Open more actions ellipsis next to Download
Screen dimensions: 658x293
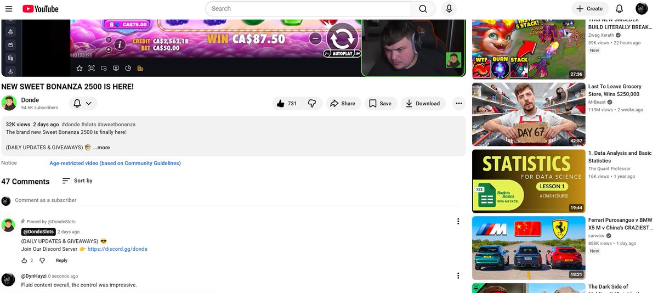coord(458,103)
